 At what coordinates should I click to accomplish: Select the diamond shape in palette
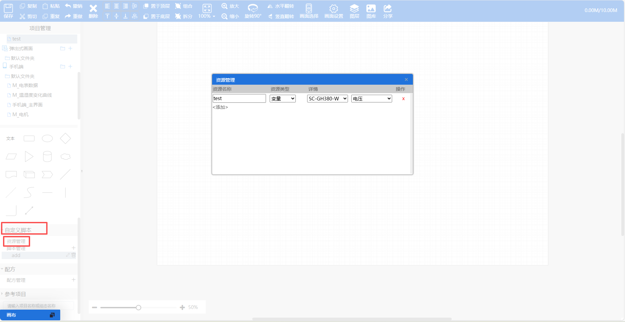pos(65,139)
